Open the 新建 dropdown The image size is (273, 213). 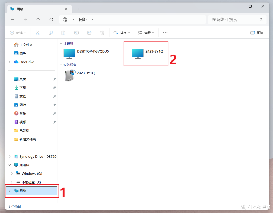tap(18, 33)
